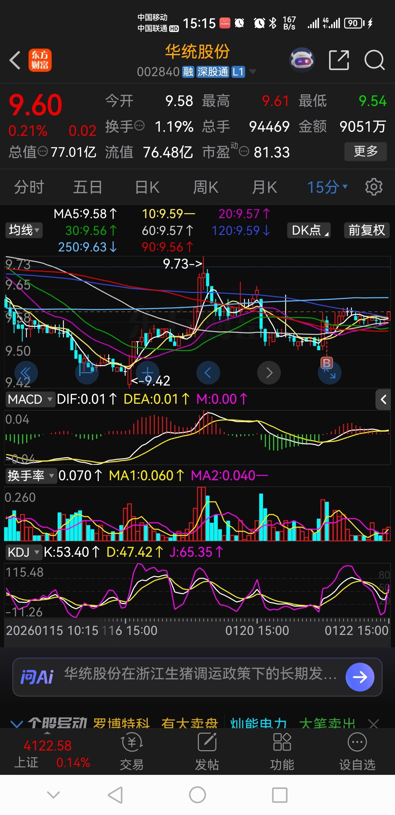The image size is (395, 815).
Task: Open 发帖 post icon in bottom bar
Action: pos(207,752)
